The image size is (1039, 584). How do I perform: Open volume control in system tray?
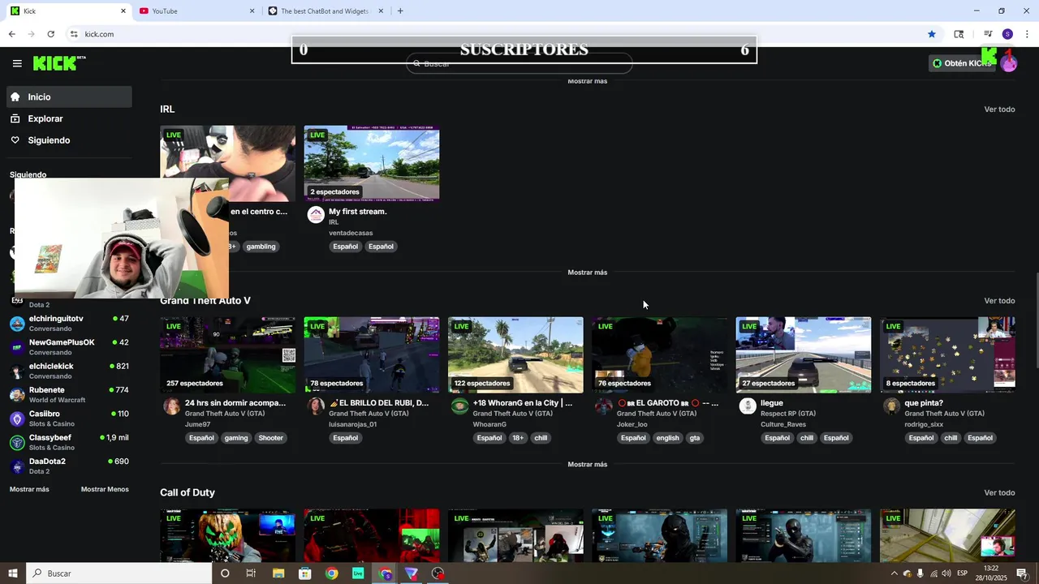pos(947,573)
